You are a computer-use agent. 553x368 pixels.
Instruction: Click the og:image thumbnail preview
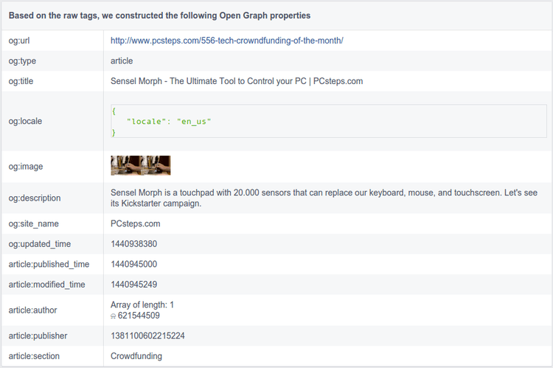140,165
